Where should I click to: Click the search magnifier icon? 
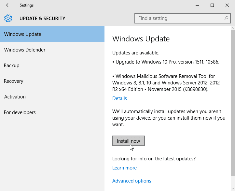pyautogui.click(x=226, y=18)
